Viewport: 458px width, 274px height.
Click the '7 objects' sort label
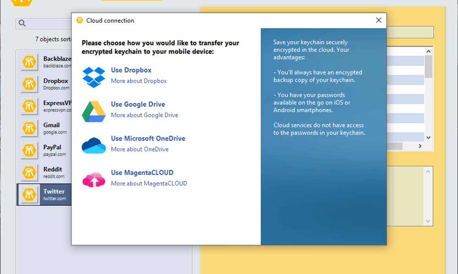tap(53, 39)
